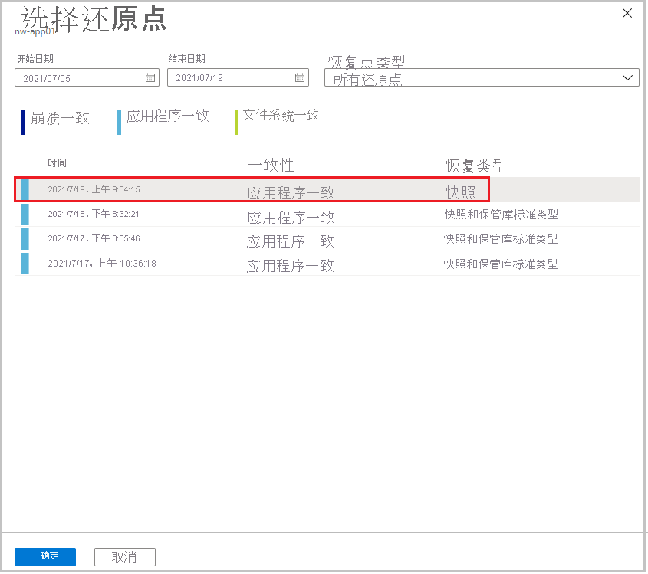Open the 恢复点类型 dropdown showing 所有还原点
This screenshot has height=574, width=648.
click(628, 77)
